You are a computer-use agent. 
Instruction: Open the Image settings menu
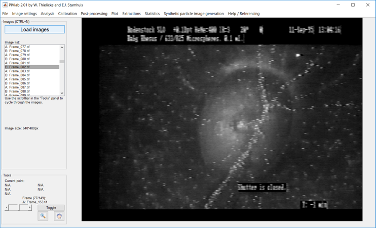(24, 14)
